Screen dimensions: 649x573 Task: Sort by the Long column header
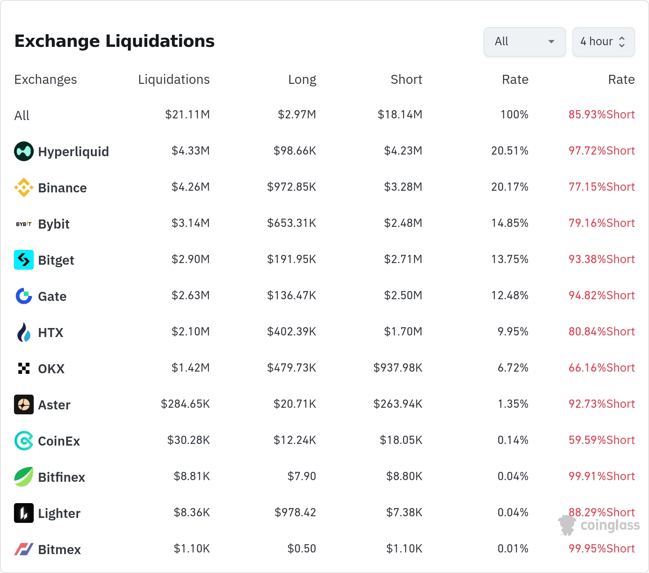[302, 79]
